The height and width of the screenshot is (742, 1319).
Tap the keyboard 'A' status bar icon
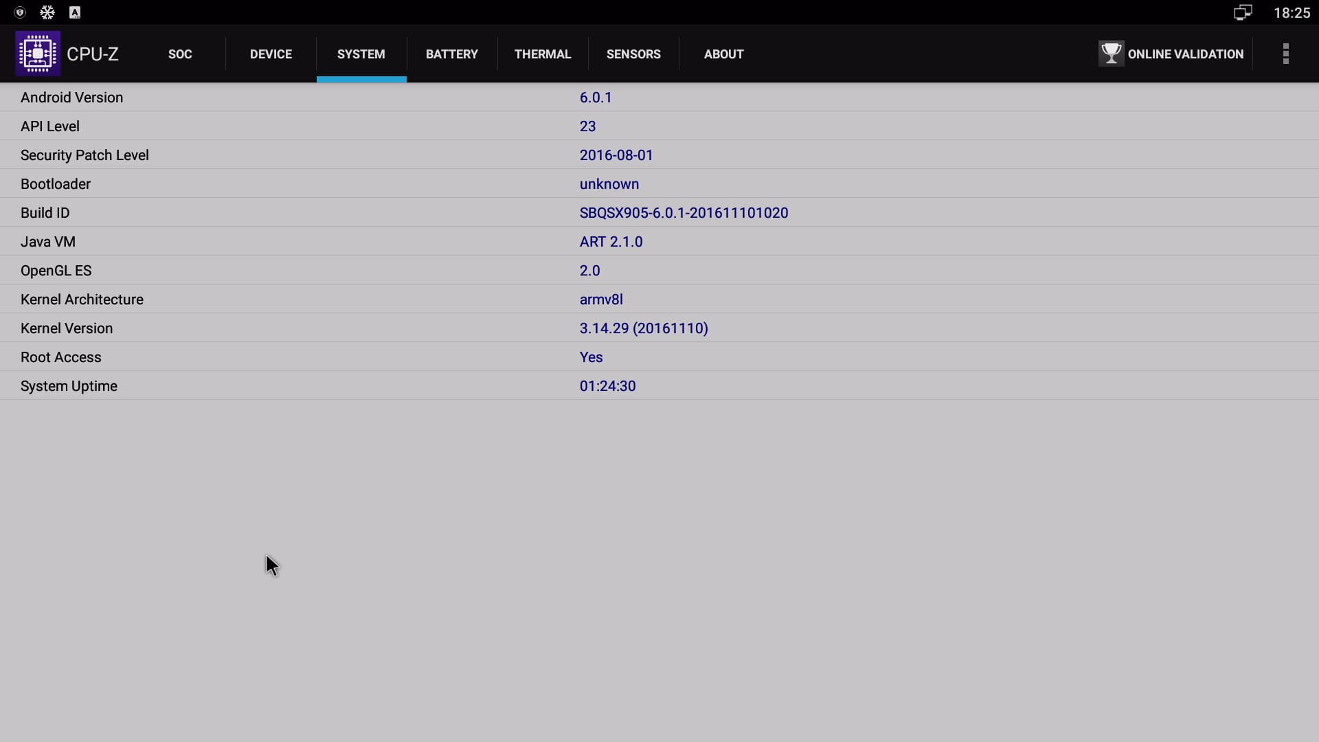(x=75, y=12)
